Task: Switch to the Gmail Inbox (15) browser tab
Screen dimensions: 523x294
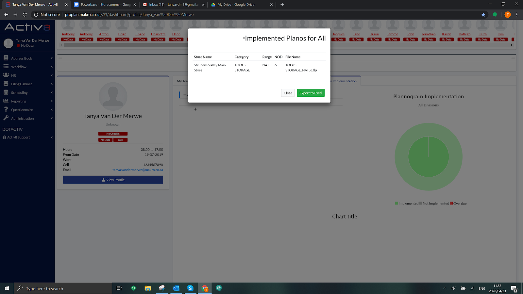Action: [174, 5]
